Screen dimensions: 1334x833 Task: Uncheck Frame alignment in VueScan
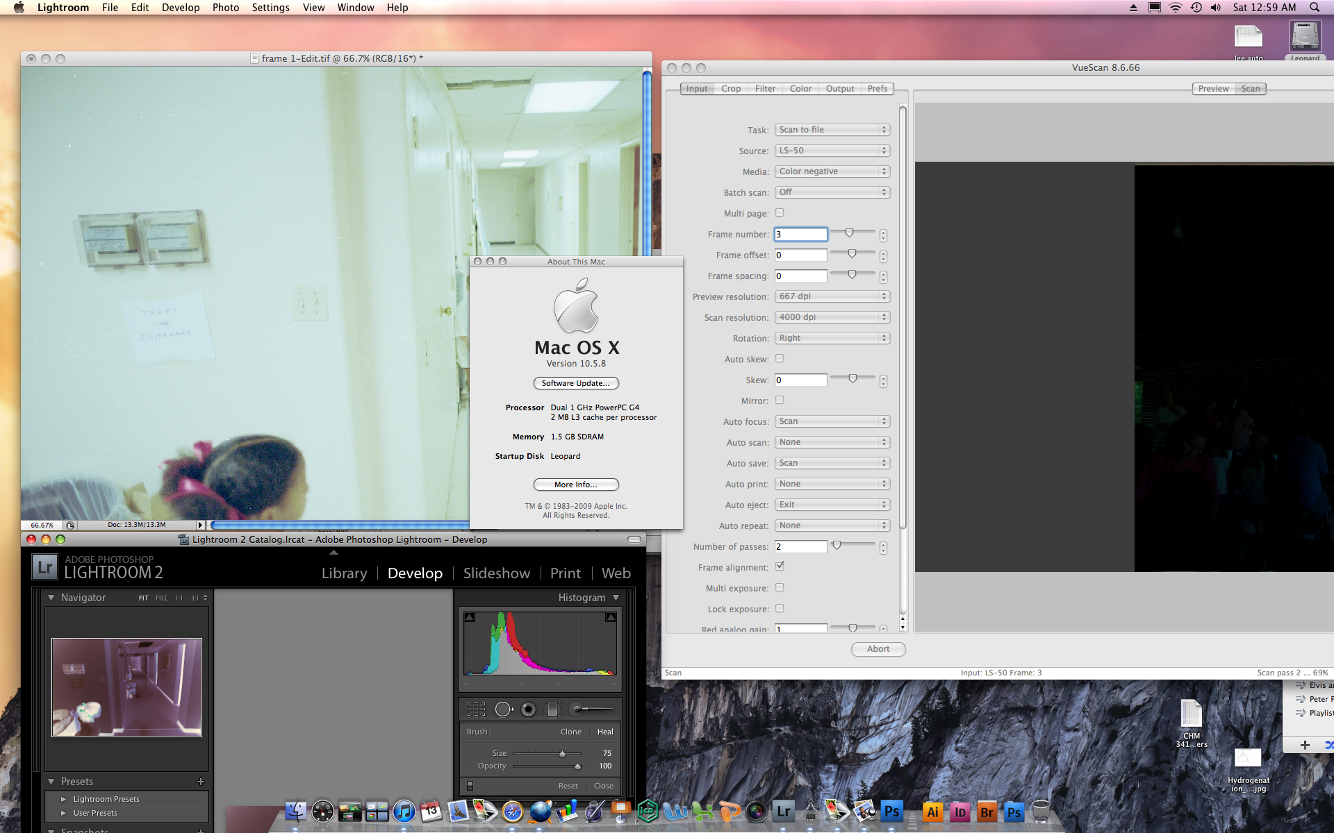click(x=780, y=566)
